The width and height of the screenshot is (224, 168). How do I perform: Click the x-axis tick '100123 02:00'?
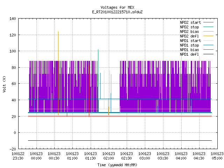point(108,156)
